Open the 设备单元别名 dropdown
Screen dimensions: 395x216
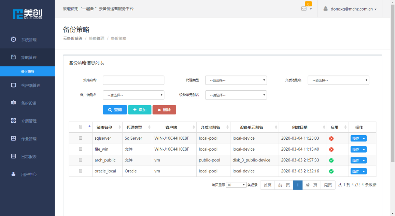(x=236, y=95)
